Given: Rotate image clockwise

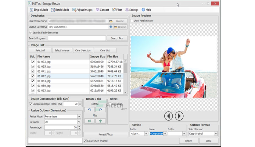Looking at the screenshot, I should [100, 110].
